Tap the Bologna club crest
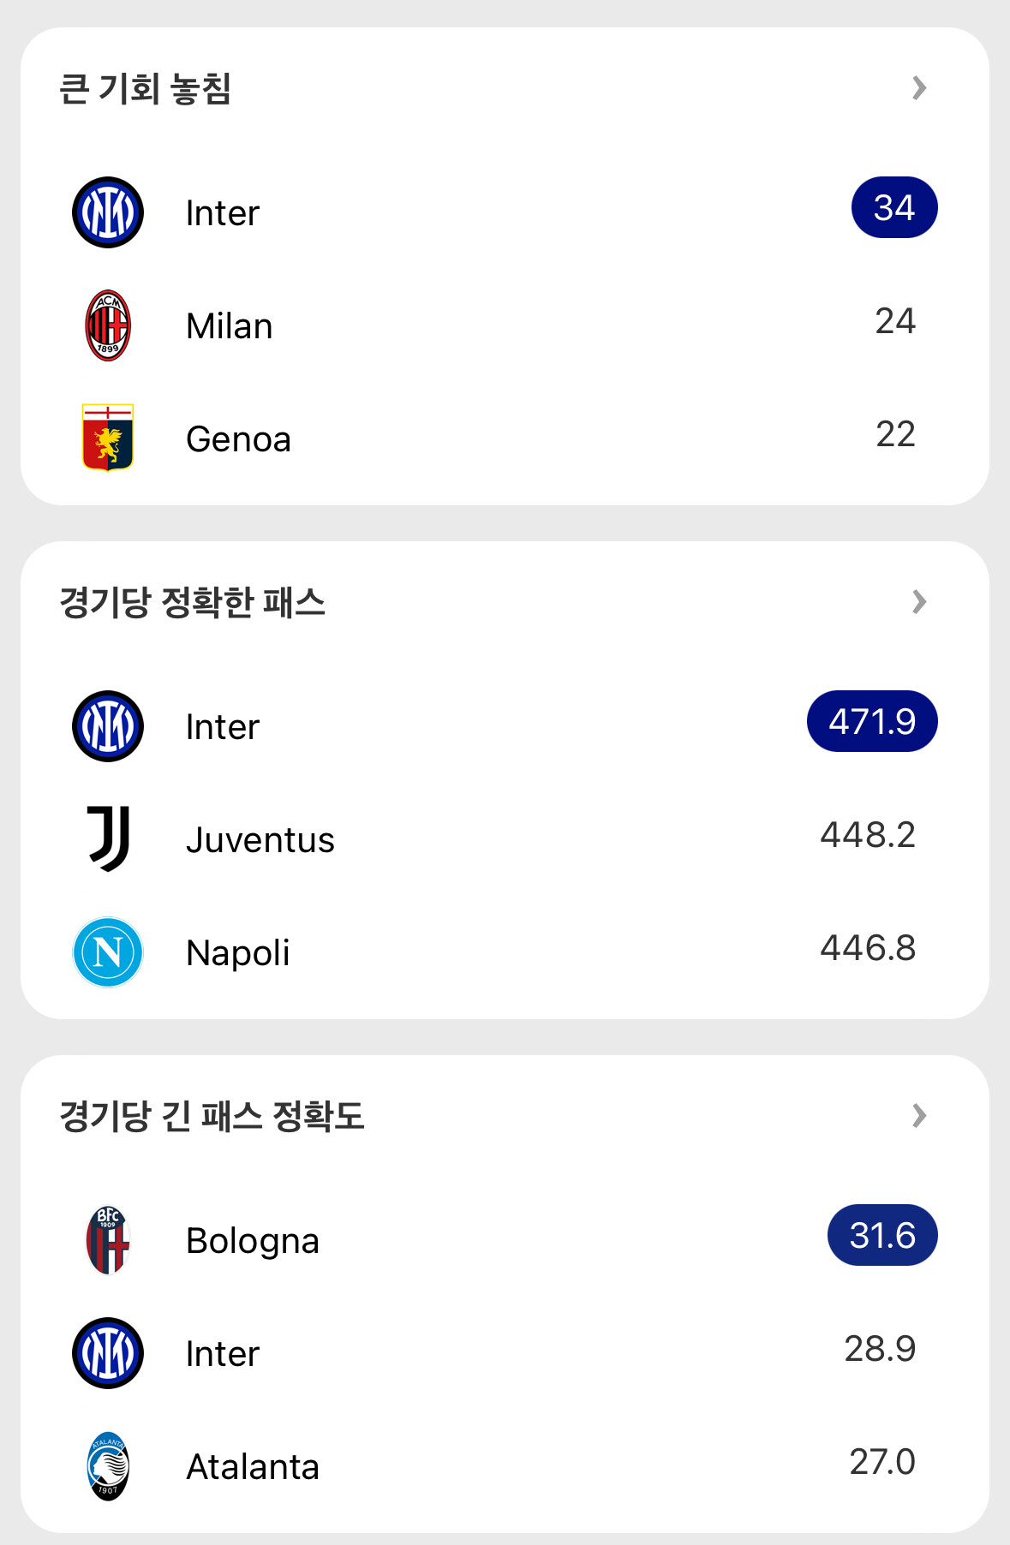The image size is (1010, 1545). click(108, 1240)
